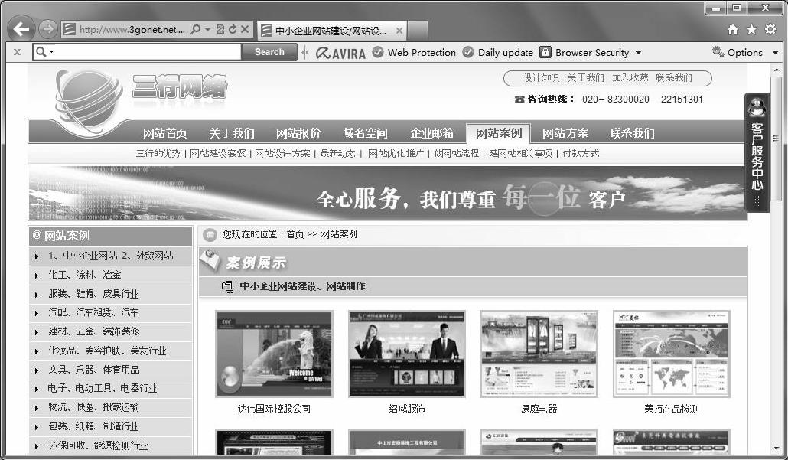The height and width of the screenshot is (460, 788).
Task: Click the 设计知识 top link
Action: coord(541,78)
